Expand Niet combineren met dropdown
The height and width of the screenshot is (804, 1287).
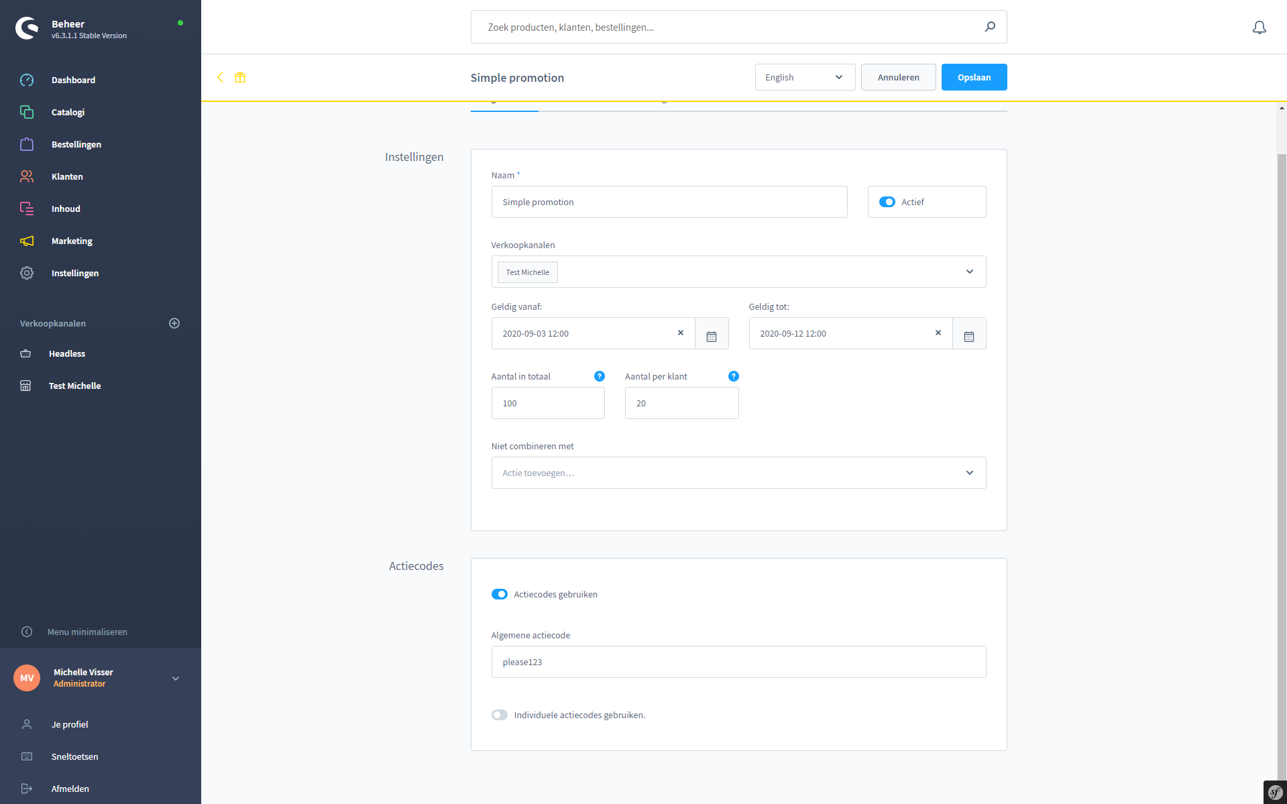pyautogui.click(x=969, y=473)
